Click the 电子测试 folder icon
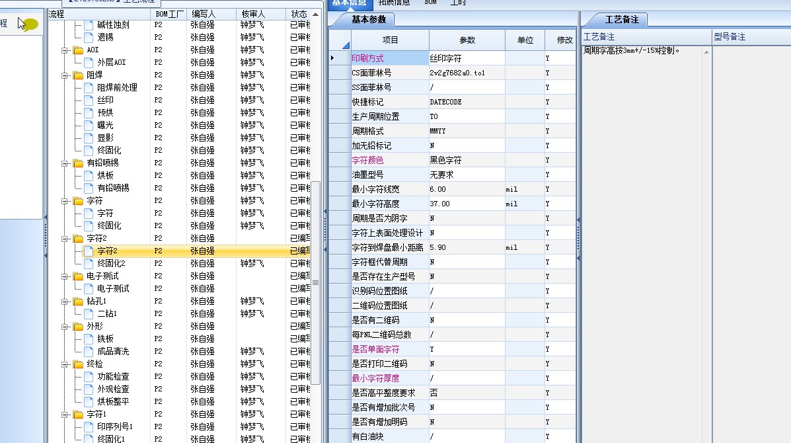Viewport: 791px width, 443px height. point(78,276)
